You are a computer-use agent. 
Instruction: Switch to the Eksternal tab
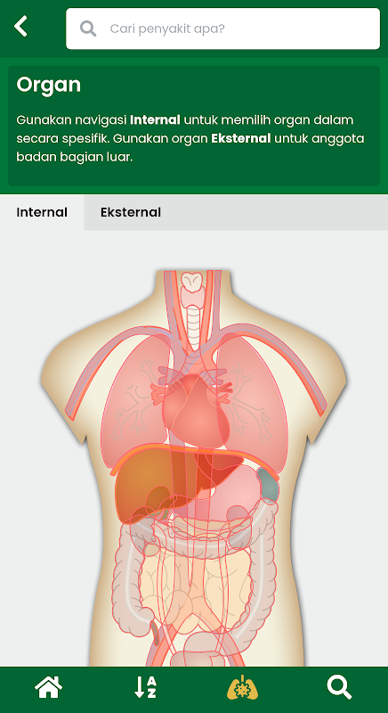[x=131, y=212]
